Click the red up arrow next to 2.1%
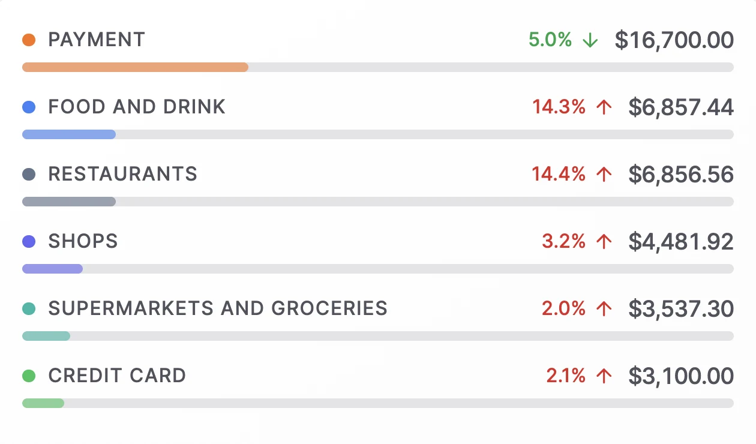756x444 pixels. pyautogui.click(x=602, y=376)
